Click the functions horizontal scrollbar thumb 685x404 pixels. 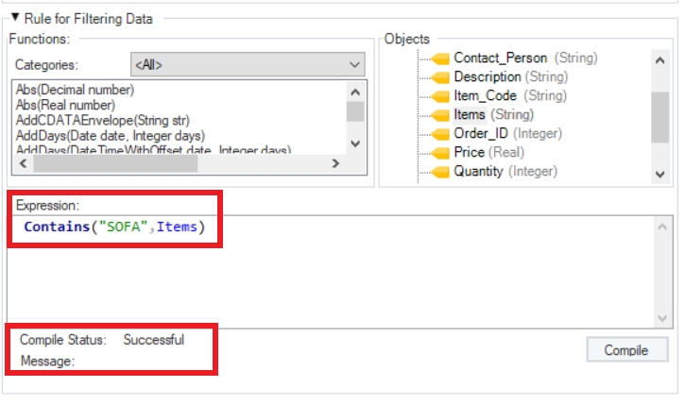(x=113, y=163)
